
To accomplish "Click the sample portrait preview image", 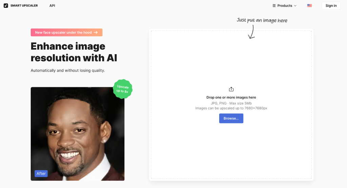I will [78, 134].
